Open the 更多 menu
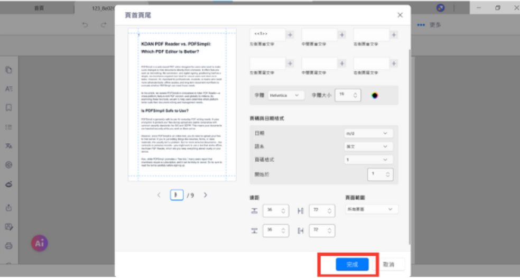This screenshot has width=520, height=278. 430,25
